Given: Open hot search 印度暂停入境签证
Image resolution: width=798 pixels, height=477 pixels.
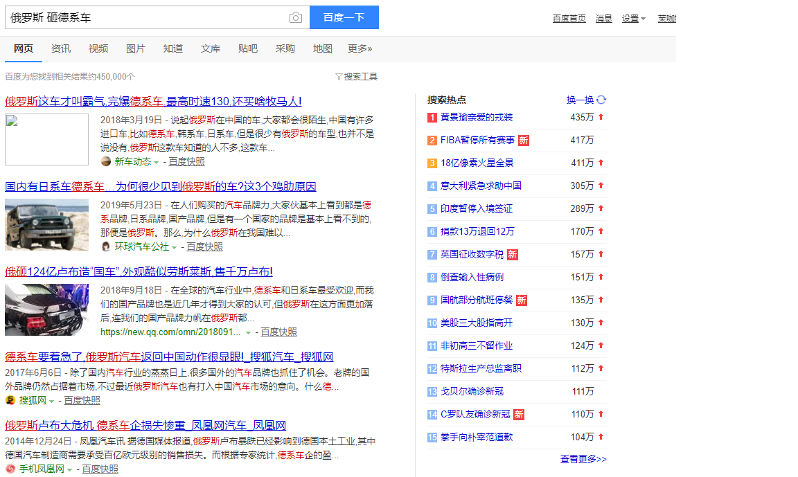Looking at the screenshot, I should 477,209.
